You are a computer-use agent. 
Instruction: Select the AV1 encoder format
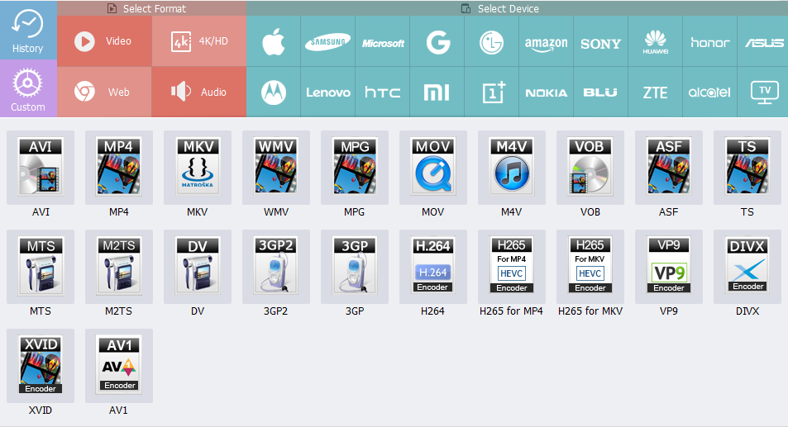tap(119, 366)
